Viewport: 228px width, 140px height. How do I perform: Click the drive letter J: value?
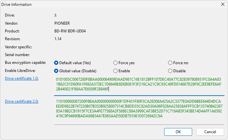click(x=56, y=15)
